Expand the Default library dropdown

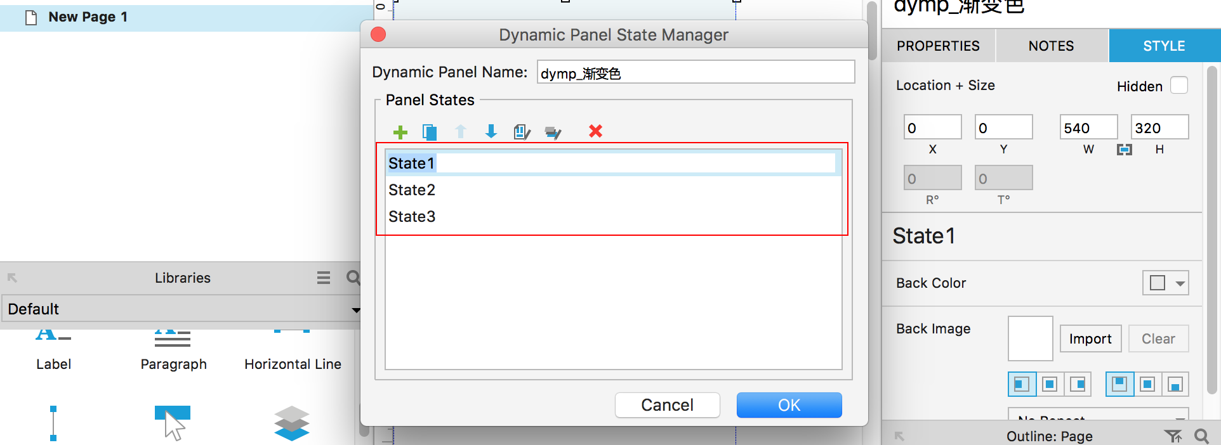(x=355, y=309)
